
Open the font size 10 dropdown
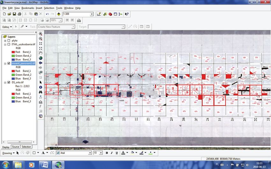tap(101, 153)
